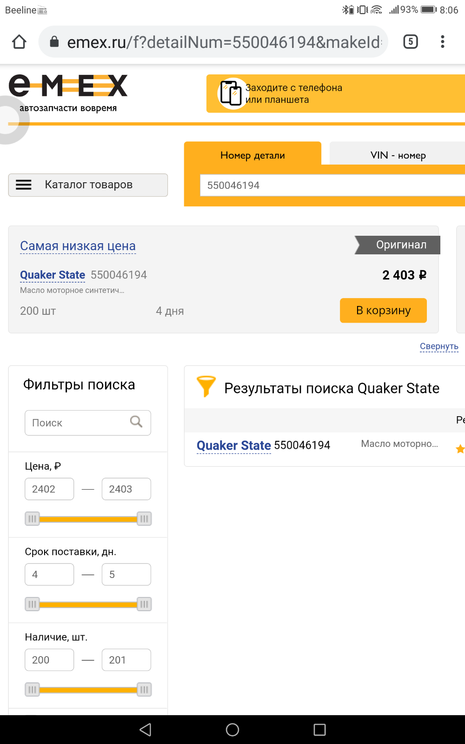Click the Оригинал label on the price card
465x744 pixels.
[x=398, y=245]
